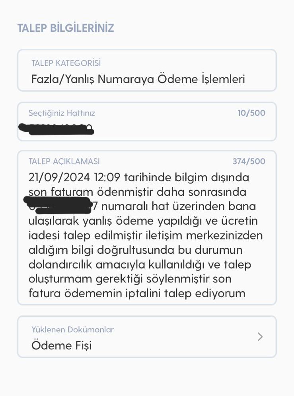
Task: Click the Yüklenen Dokümanlar label
Action: click(72, 329)
